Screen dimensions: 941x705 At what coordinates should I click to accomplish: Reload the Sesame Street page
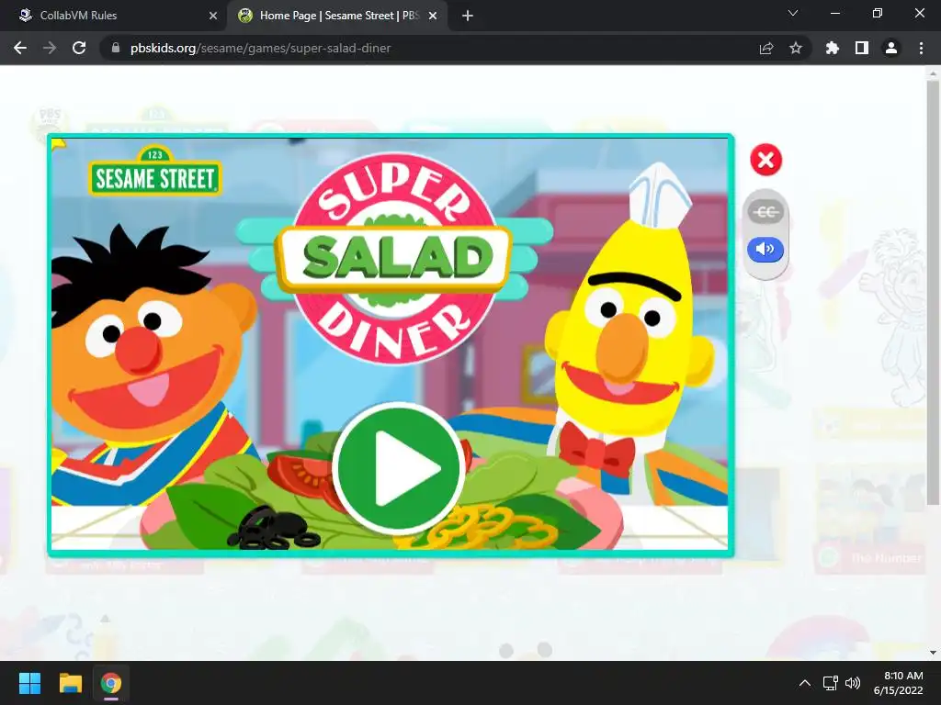pos(79,48)
